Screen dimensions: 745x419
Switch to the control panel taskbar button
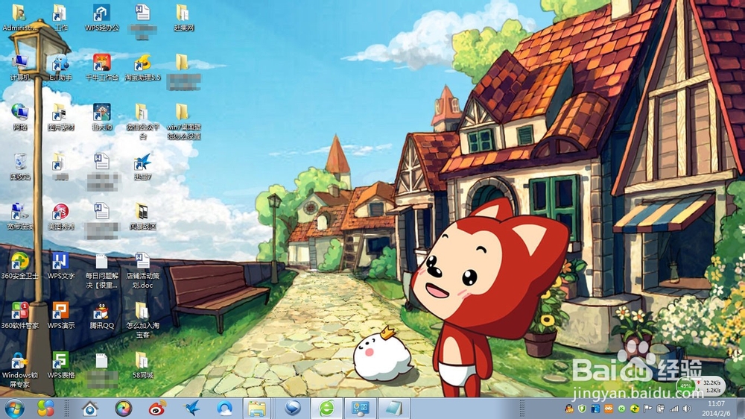point(360,409)
